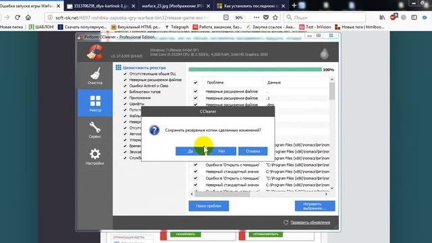The image size is (432, 243).
Task: Toggle the Ошибки ActiveX и Class checkbox
Action: (125, 86)
